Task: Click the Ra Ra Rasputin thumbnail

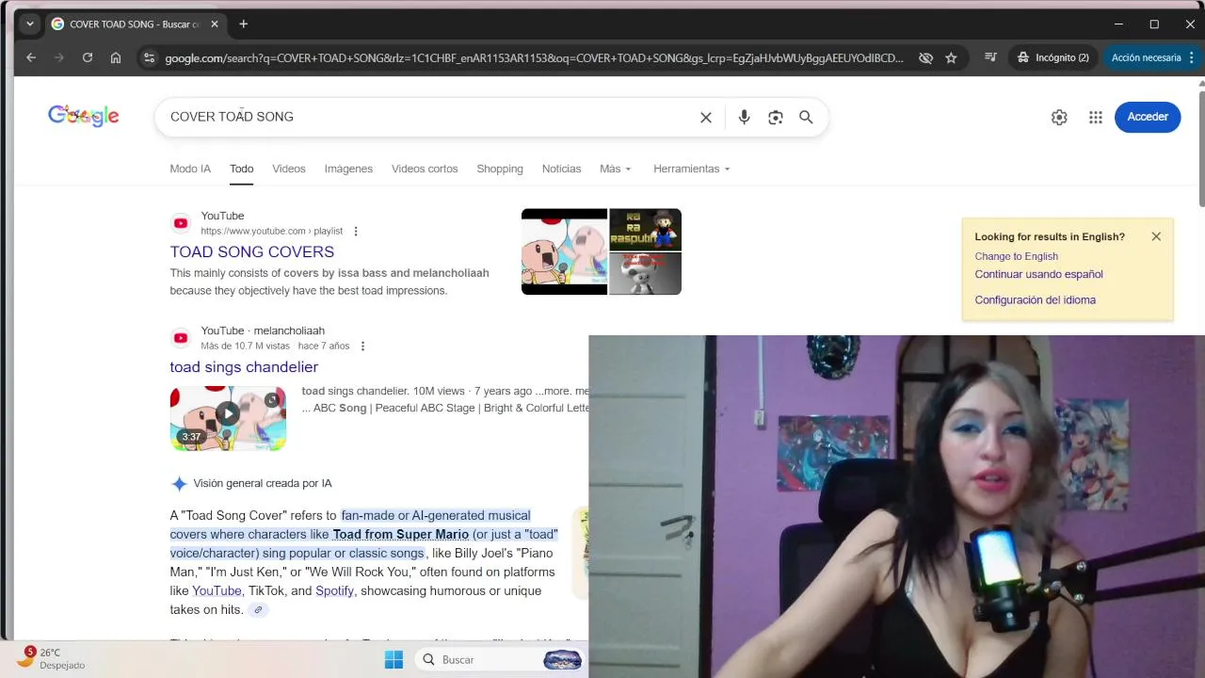Action: click(x=645, y=229)
